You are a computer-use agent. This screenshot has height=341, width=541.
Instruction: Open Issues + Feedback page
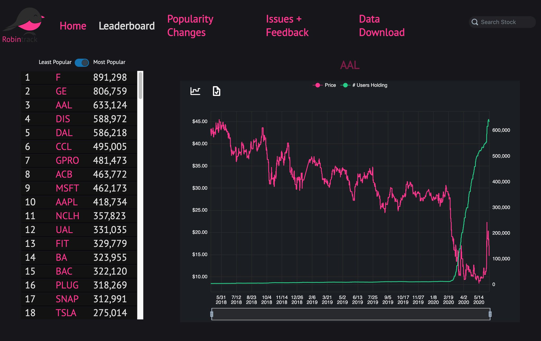pos(287,26)
